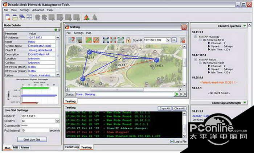This screenshot has width=254, height=153.
Task: Click the second grey gear icon in main toolbar
Action: click(x=44, y=17)
